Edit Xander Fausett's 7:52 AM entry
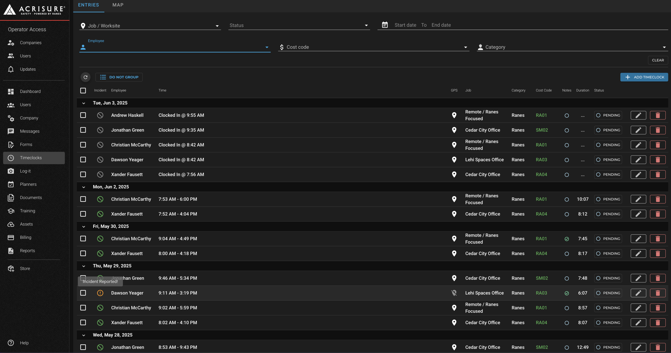The image size is (671, 353). click(x=638, y=214)
